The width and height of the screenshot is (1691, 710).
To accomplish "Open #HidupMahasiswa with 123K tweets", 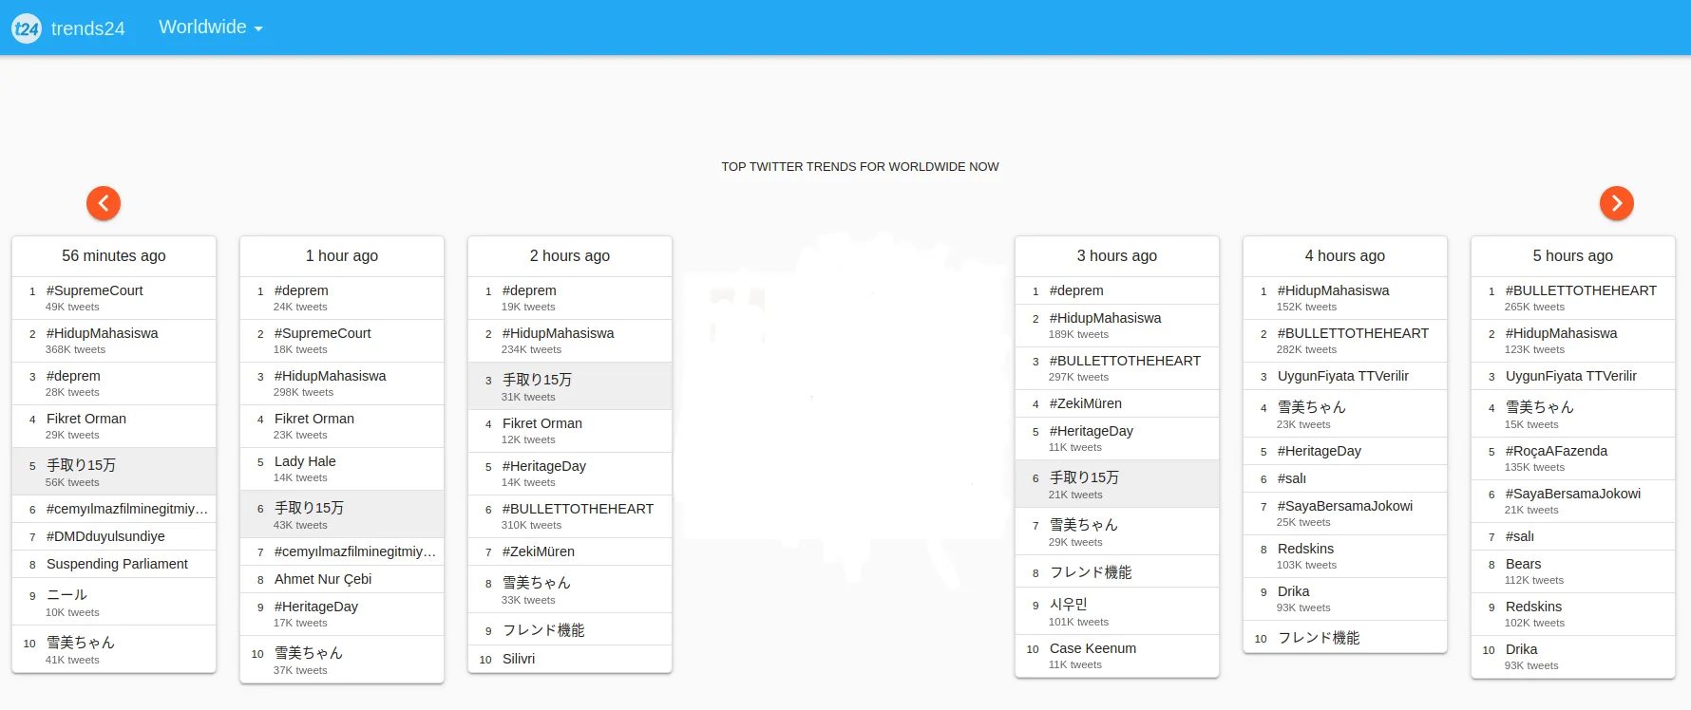I will [x=1562, y=333].
